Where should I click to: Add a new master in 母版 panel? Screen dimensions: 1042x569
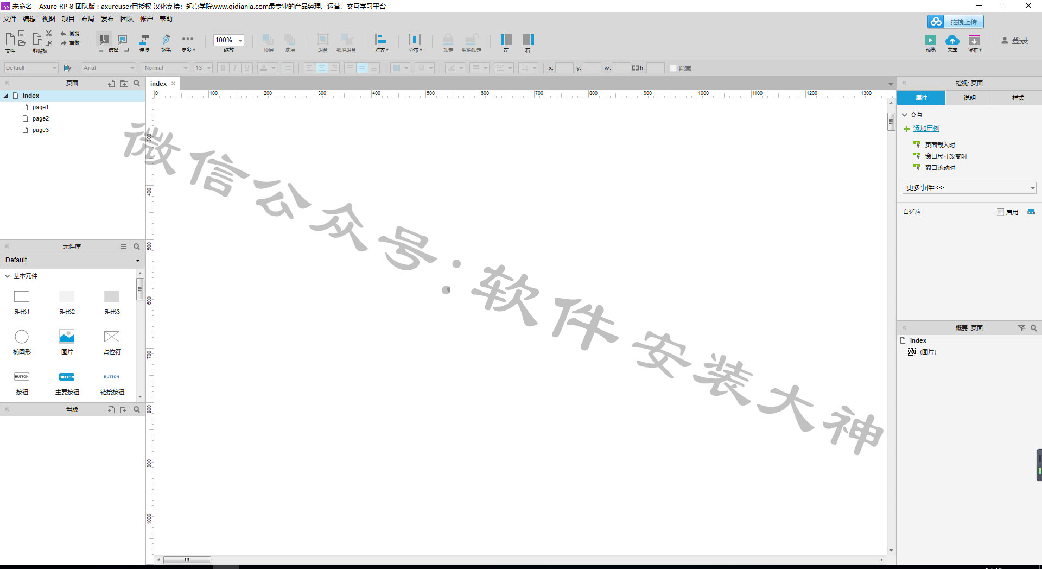click(x=111, y=410)
